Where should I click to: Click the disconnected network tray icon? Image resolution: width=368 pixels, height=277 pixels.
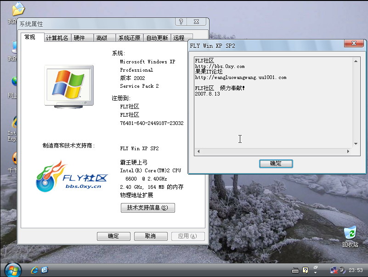[334, 271]
